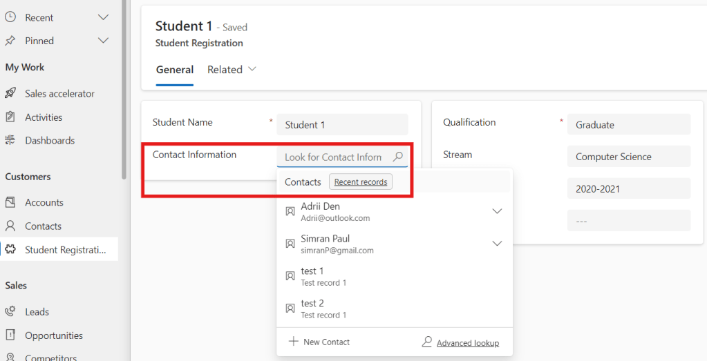Click the Student Name input field
707x361 pixels.
(x=342, y=125)
